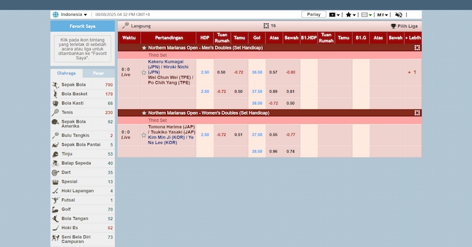
Task: Star the Kakeru Kumagai match
Action: click(144, 72)
